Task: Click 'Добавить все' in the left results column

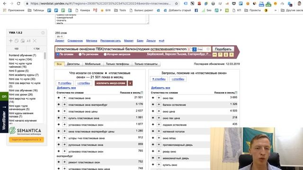Action: (66, 88)
